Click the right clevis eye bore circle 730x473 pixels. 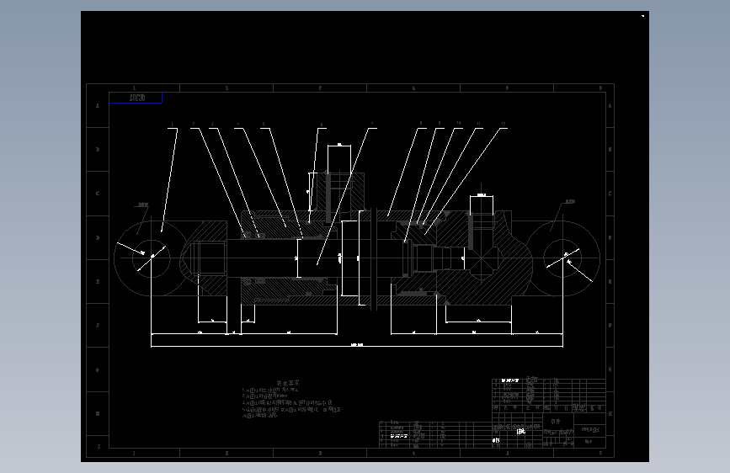point(562,258)
